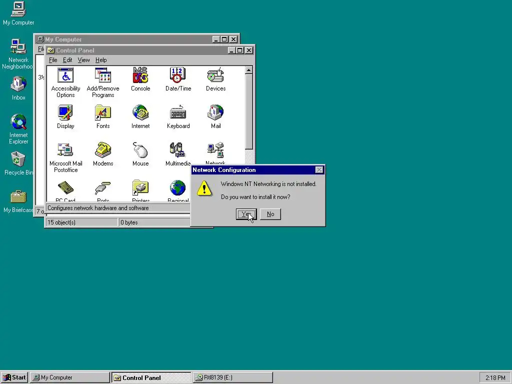The image size is (512, 384).
Task: Open the File menu in Control Panel
Action: pos(53,60)
